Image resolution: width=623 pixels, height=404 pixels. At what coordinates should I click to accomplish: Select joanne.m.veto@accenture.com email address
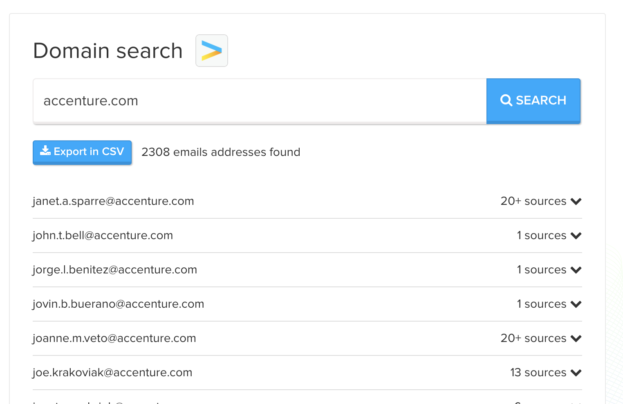pos(114,338)
